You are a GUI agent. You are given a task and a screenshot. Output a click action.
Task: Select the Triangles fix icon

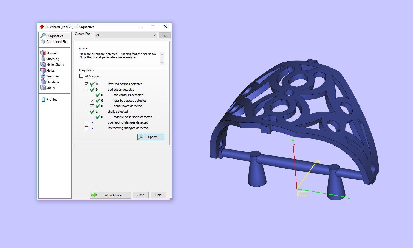coord(43,76)
